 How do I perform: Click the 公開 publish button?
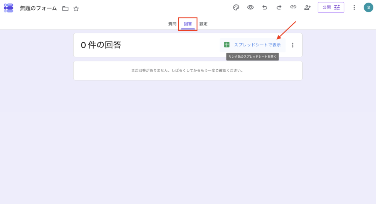pos(331,7)
